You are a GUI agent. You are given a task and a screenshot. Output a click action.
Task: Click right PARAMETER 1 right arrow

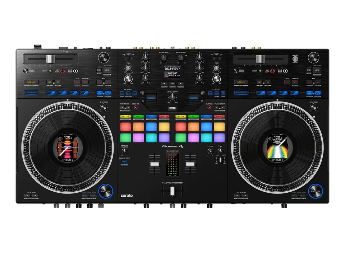pyautogui.click(x=223, y=107)
